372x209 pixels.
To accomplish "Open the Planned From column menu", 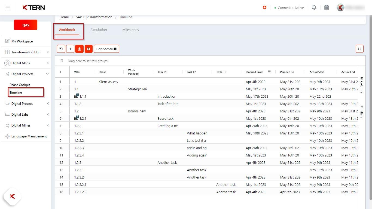I will [x=269, y=72].
